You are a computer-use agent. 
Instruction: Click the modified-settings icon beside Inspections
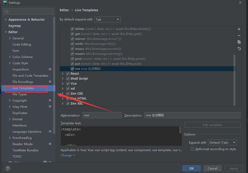50,69
